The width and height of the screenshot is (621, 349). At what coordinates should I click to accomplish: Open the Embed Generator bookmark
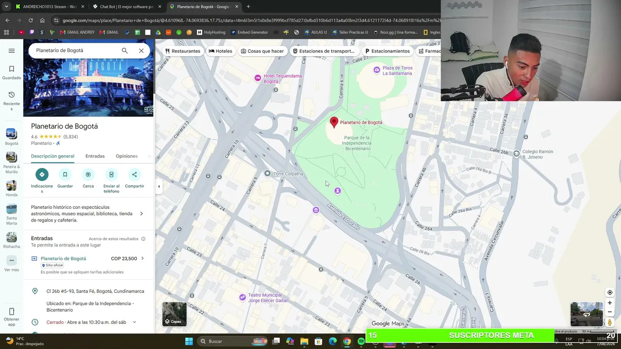pos(249,32)
